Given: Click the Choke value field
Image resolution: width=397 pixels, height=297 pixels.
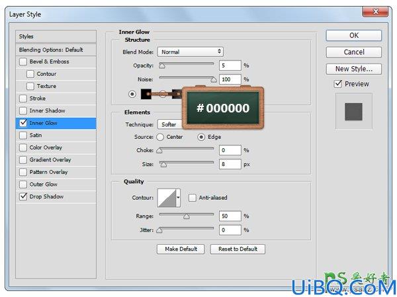Looking at the screenshot, I should pos(230,150).
